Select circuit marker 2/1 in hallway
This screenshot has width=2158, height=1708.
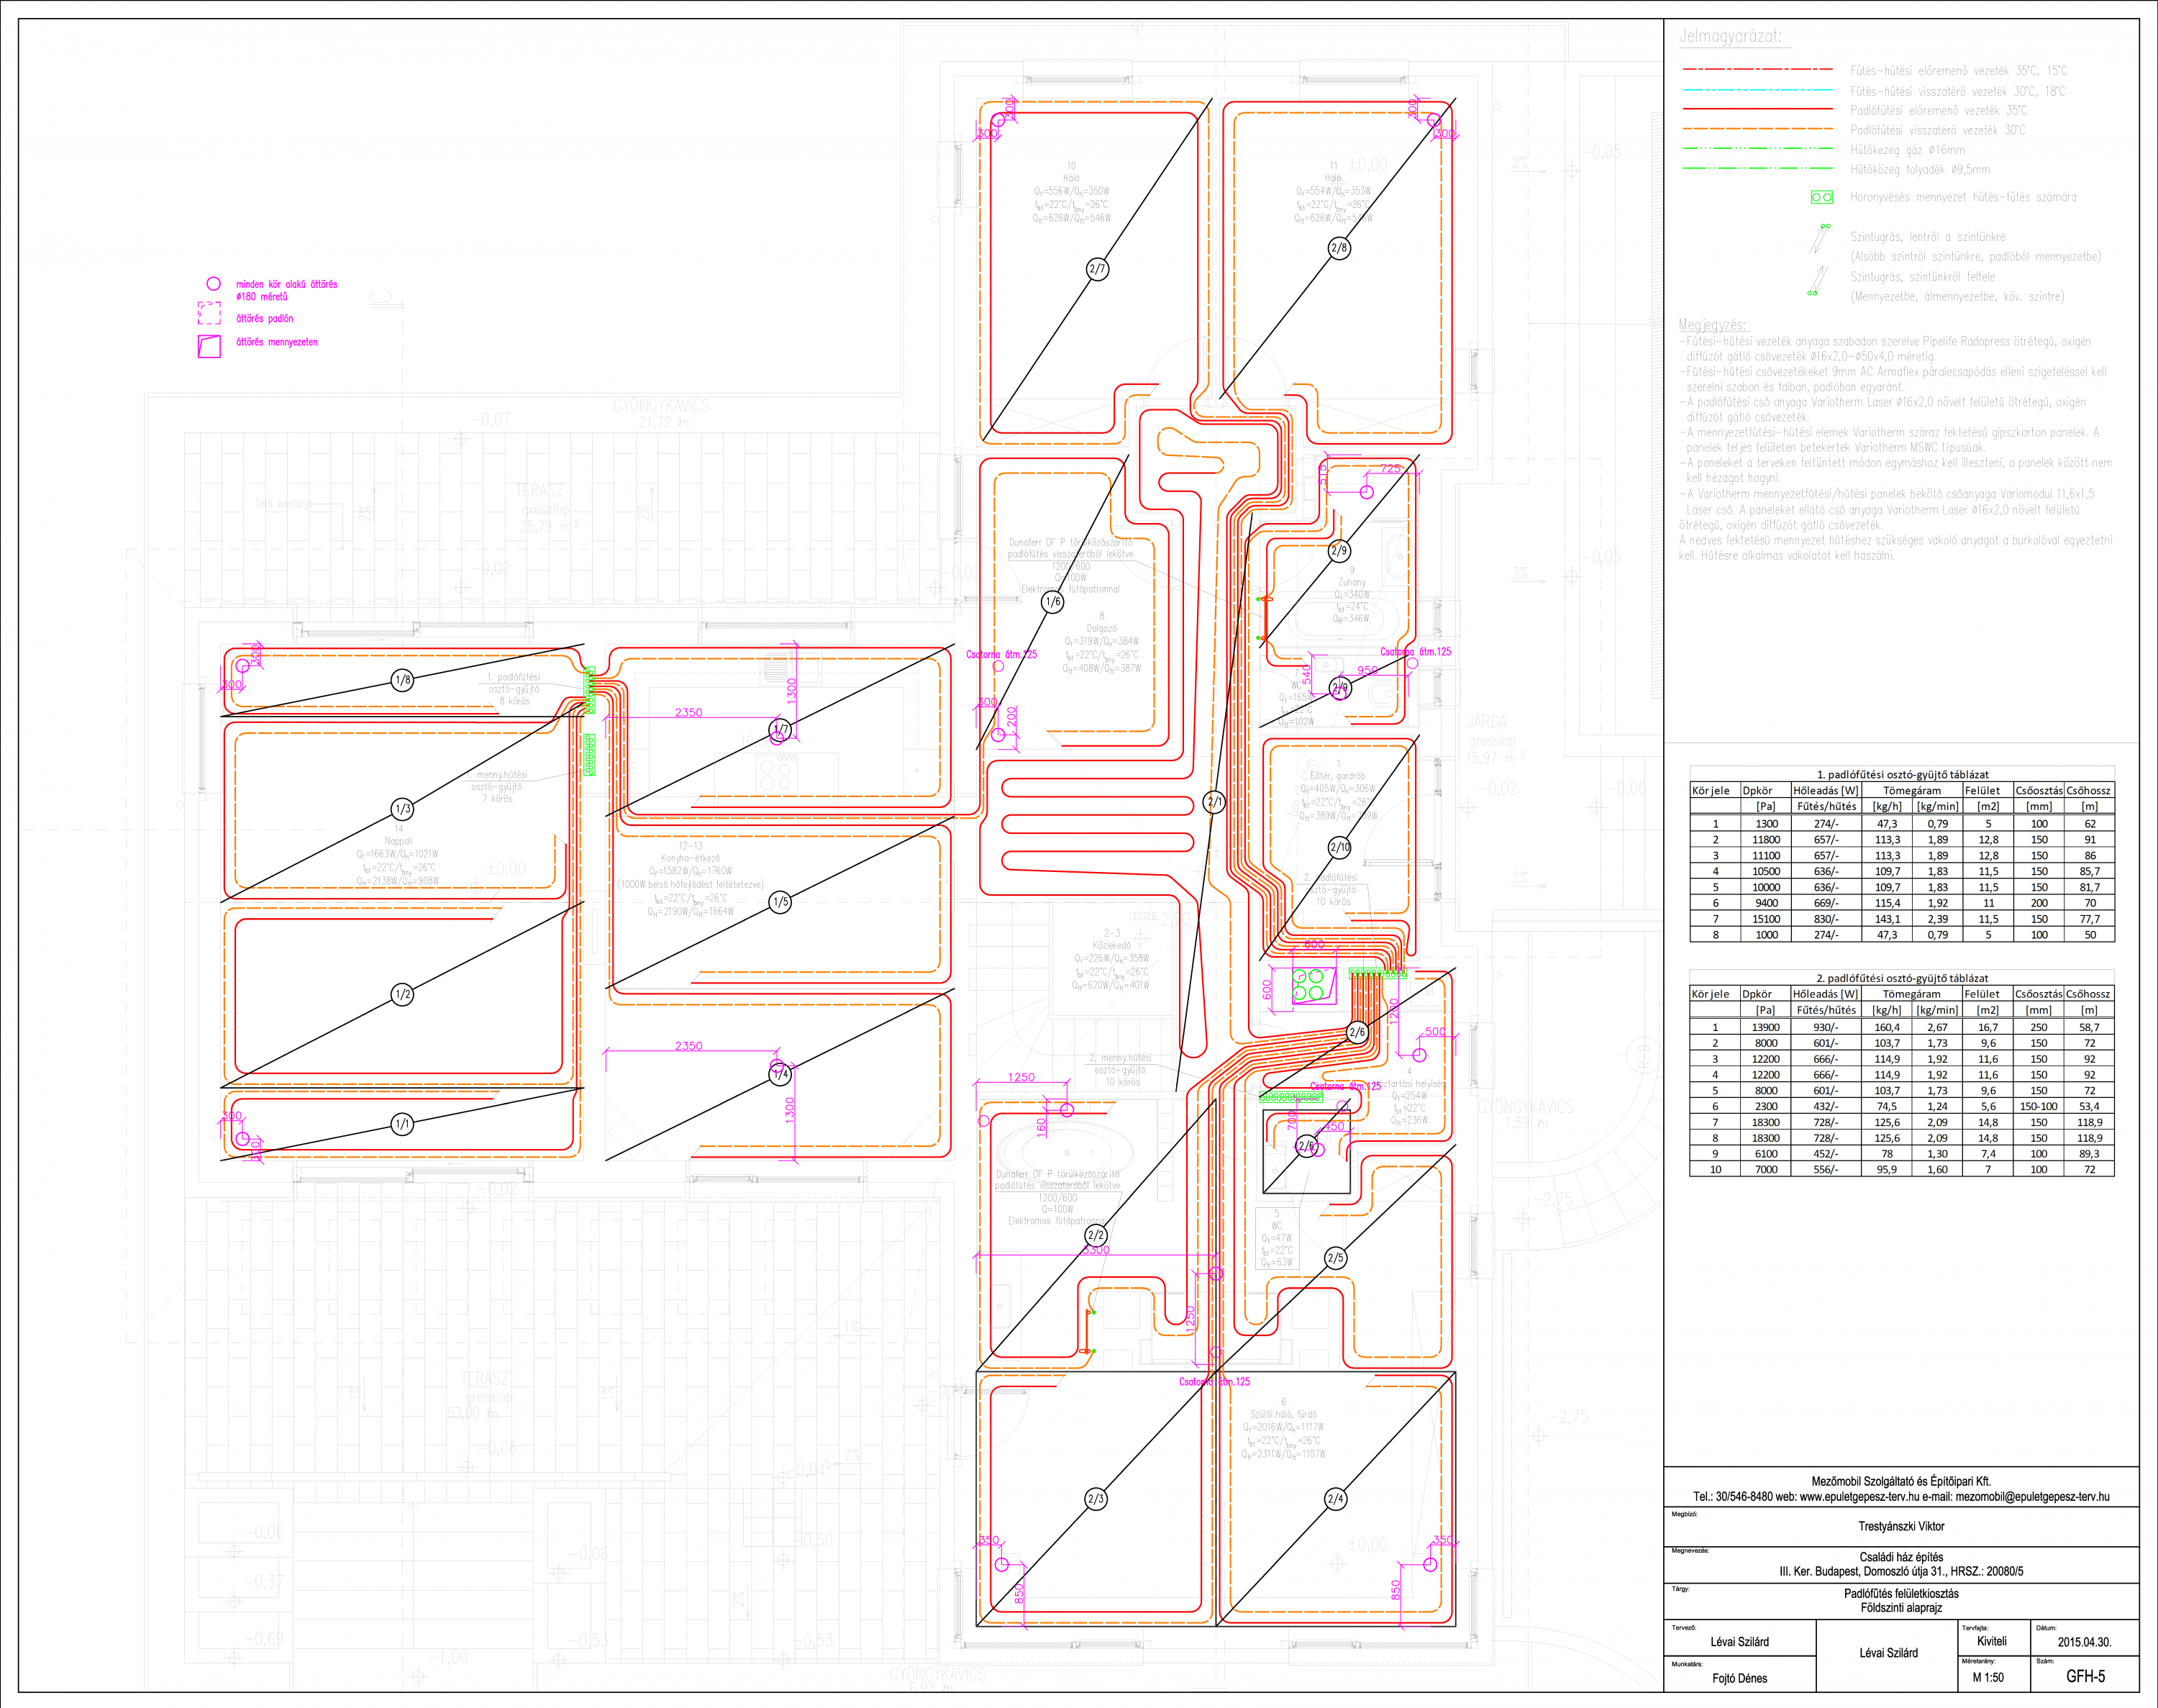pos(1214,801)
